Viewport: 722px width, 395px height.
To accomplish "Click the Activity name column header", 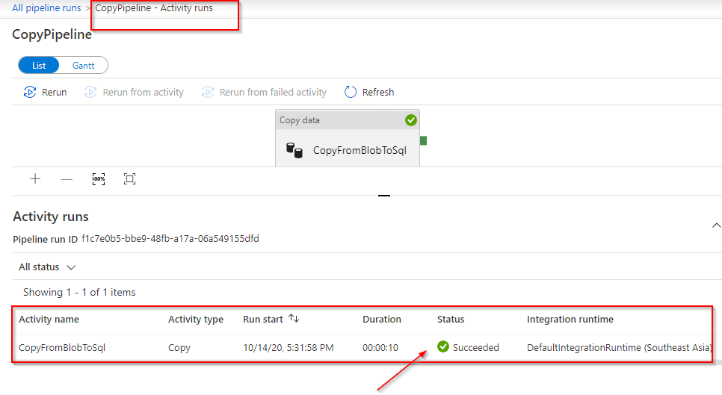I will [x=49, y=319].
